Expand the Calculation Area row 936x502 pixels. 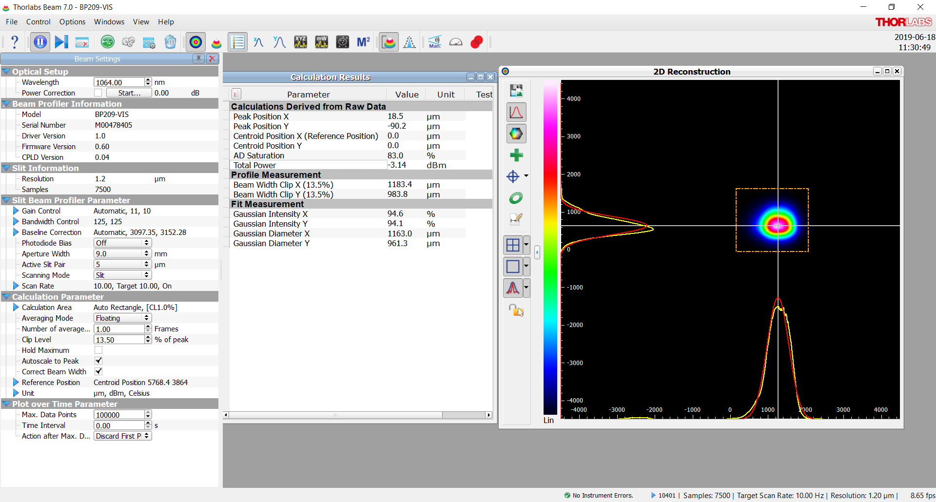click(x=16, y=308)
